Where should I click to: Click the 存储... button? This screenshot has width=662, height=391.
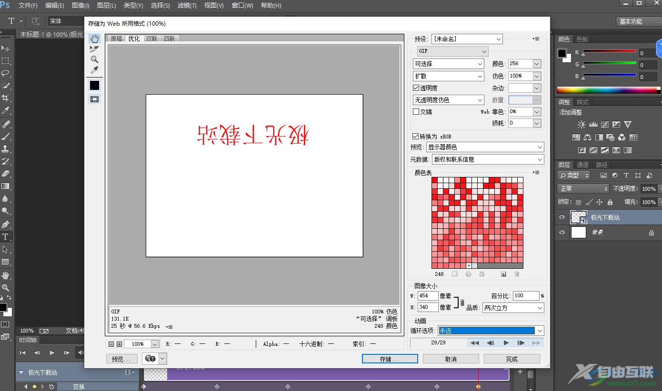pyautogui.click(x=390, y=359)
